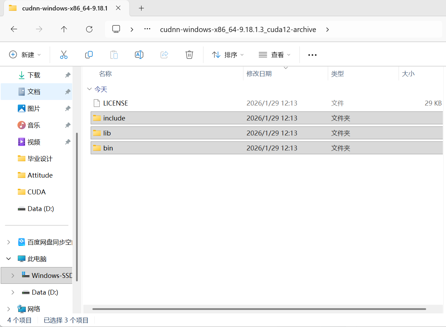Unpin 图片 from quick access
This screenshot has height=327, width=446.
68,109
